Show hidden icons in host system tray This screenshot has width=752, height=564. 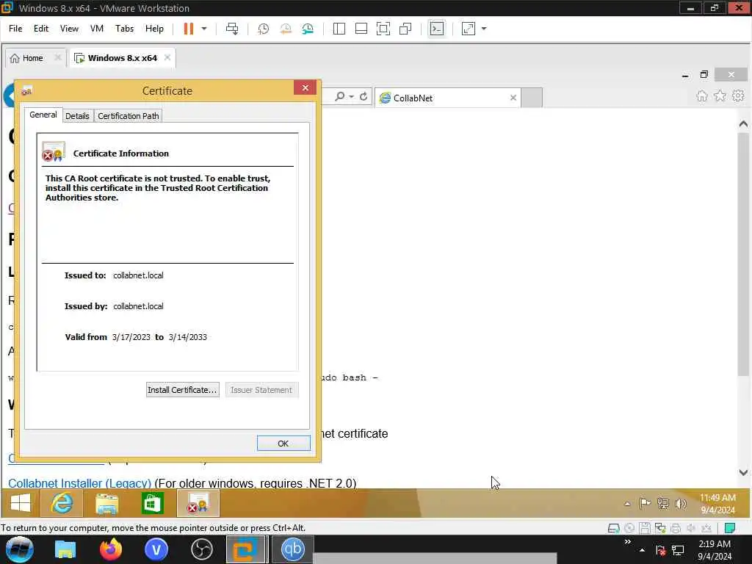click(642, 549)
